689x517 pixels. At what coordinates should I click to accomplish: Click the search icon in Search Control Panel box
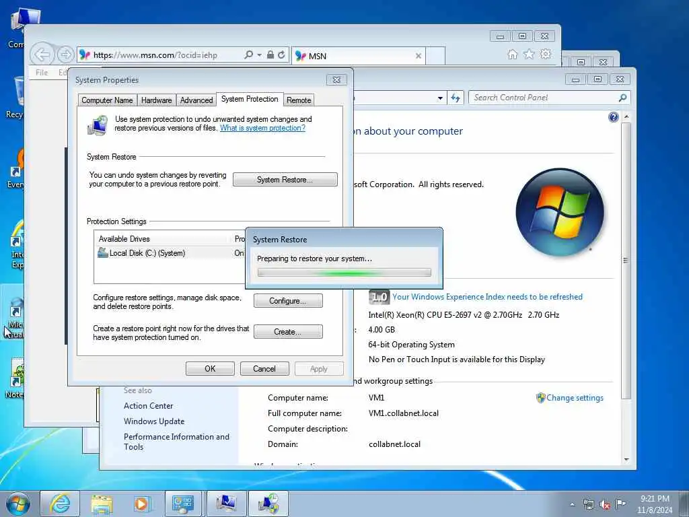(x=622, y=98)
